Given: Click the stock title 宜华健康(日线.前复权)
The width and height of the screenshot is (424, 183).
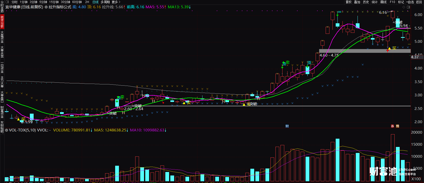Looking at the screenshot, I should click(x=24, y=7).
